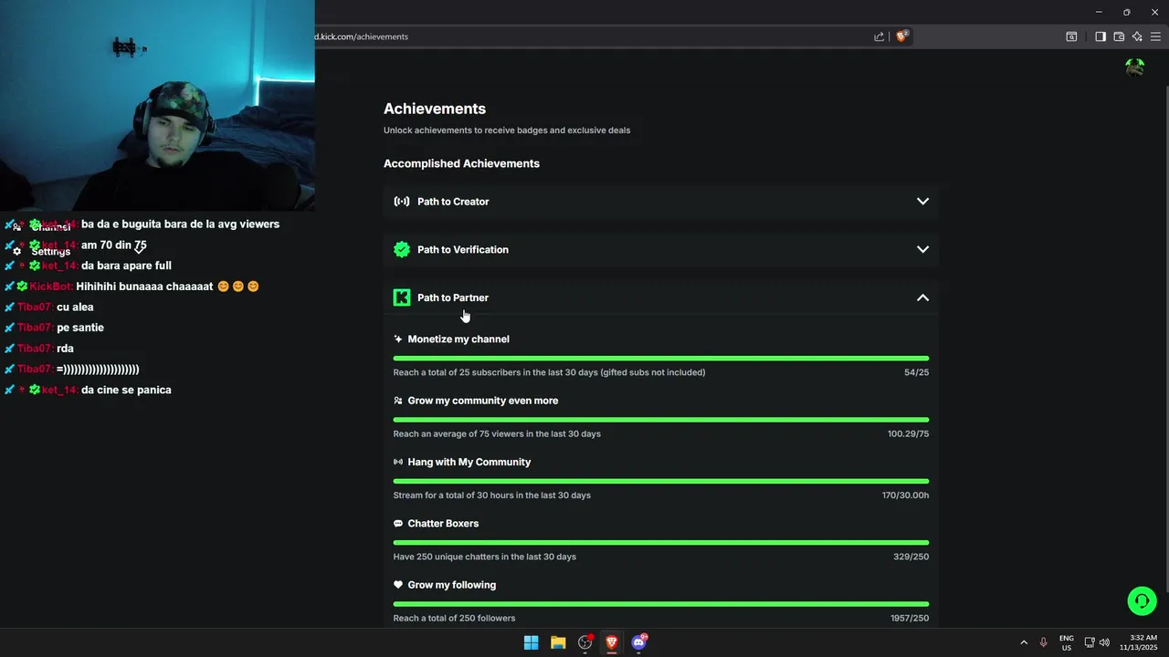
Task: Open the browser hamburger menu
Action: [x=1155, y=36]
